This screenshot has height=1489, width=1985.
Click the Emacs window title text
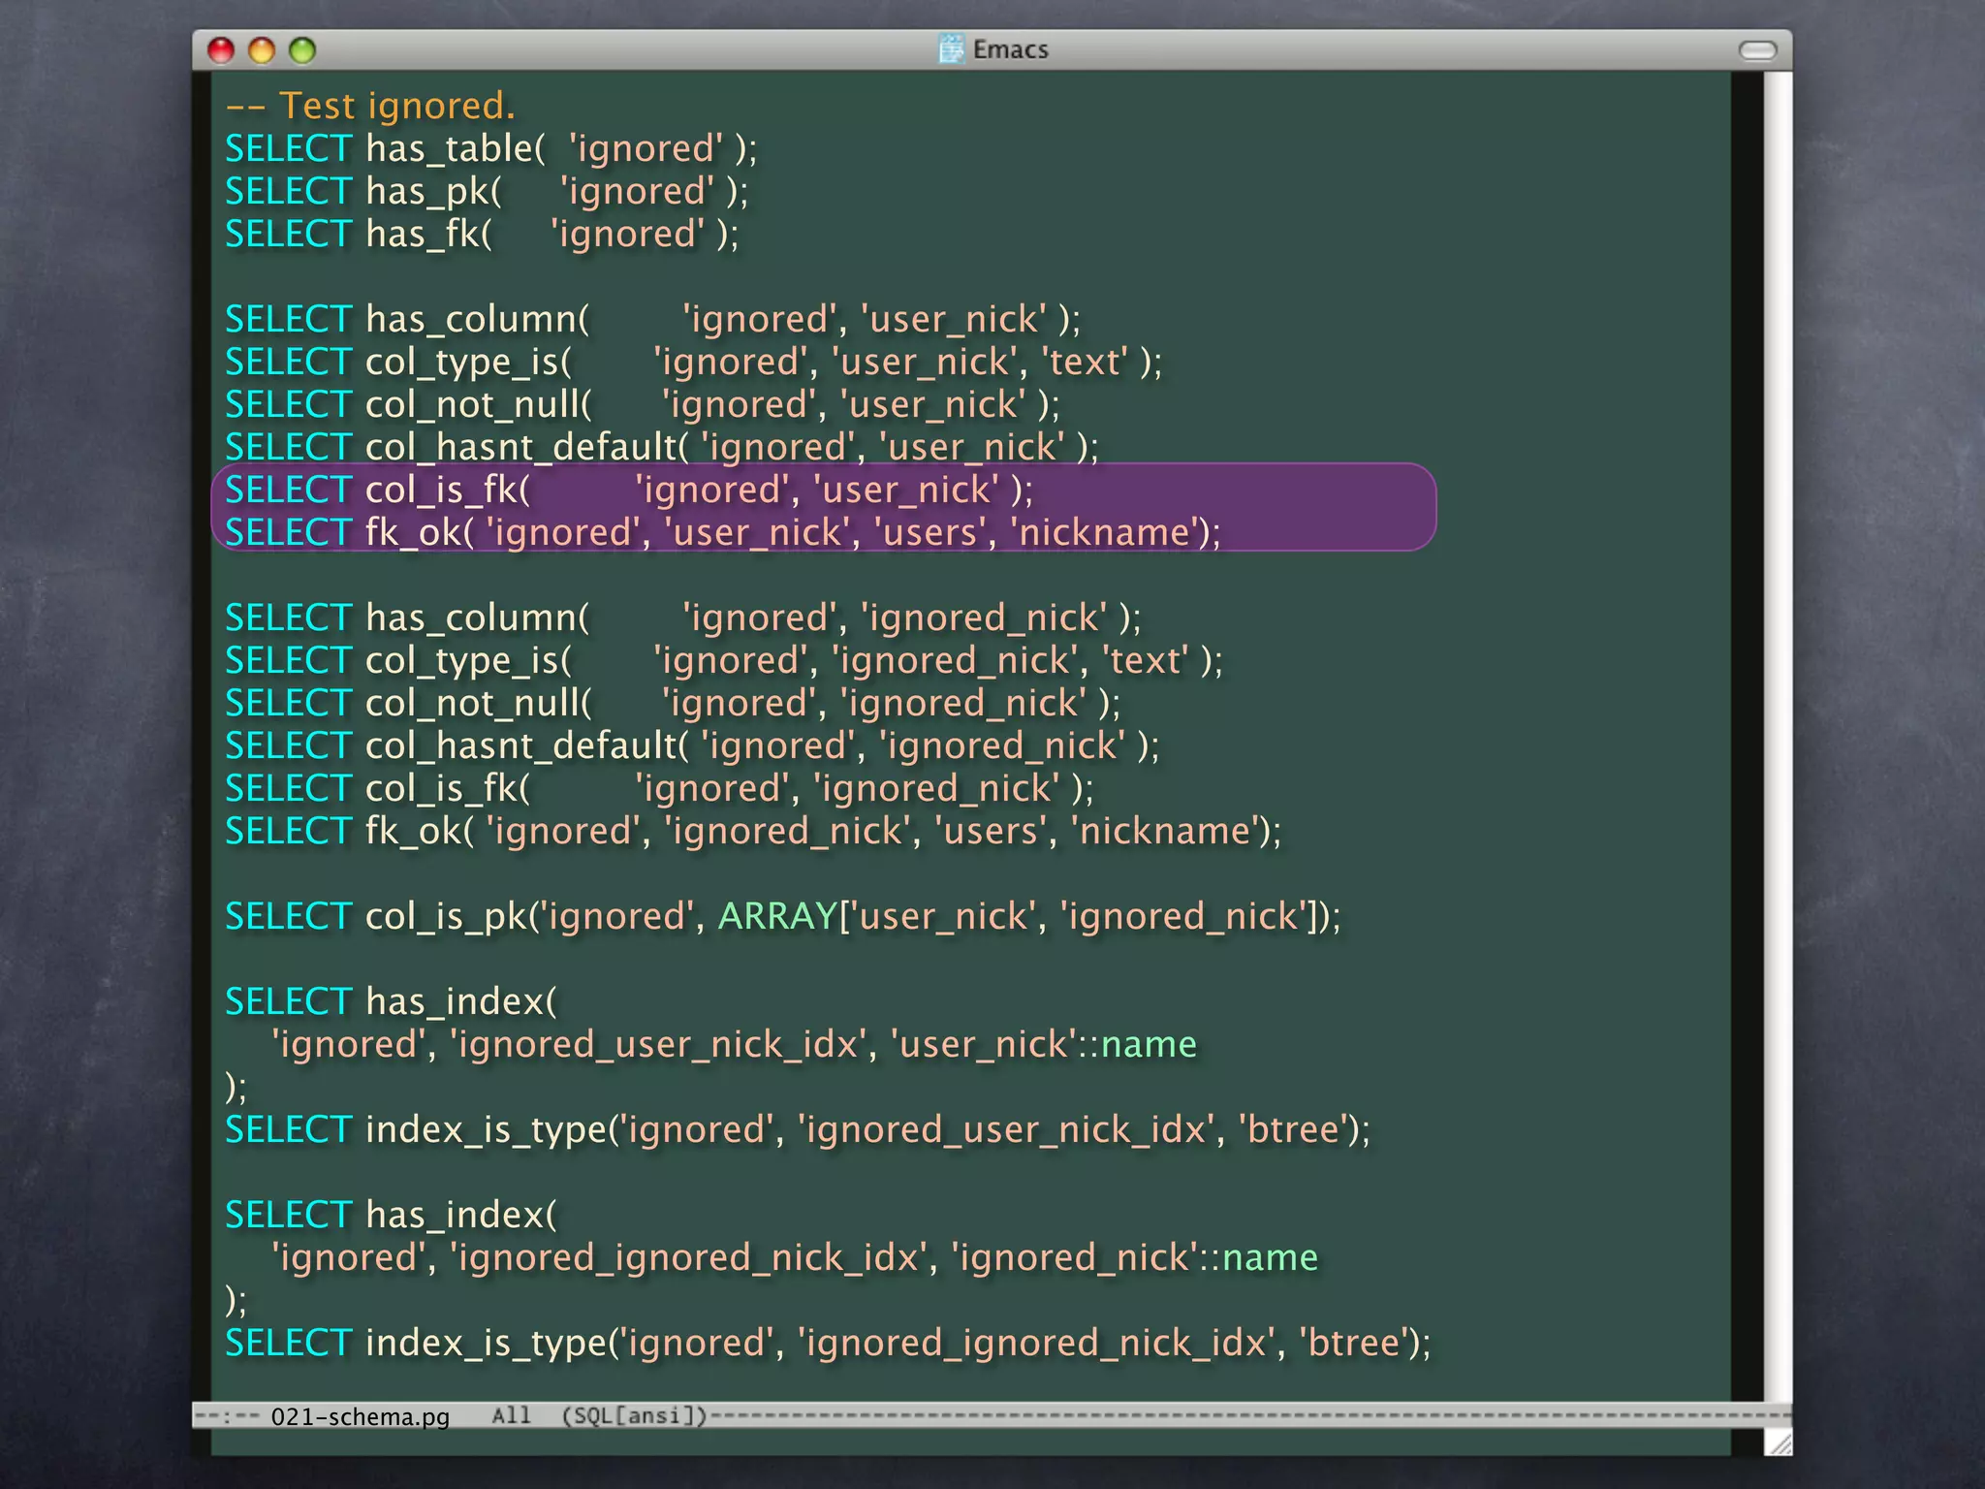click(x=1011, y=49)
